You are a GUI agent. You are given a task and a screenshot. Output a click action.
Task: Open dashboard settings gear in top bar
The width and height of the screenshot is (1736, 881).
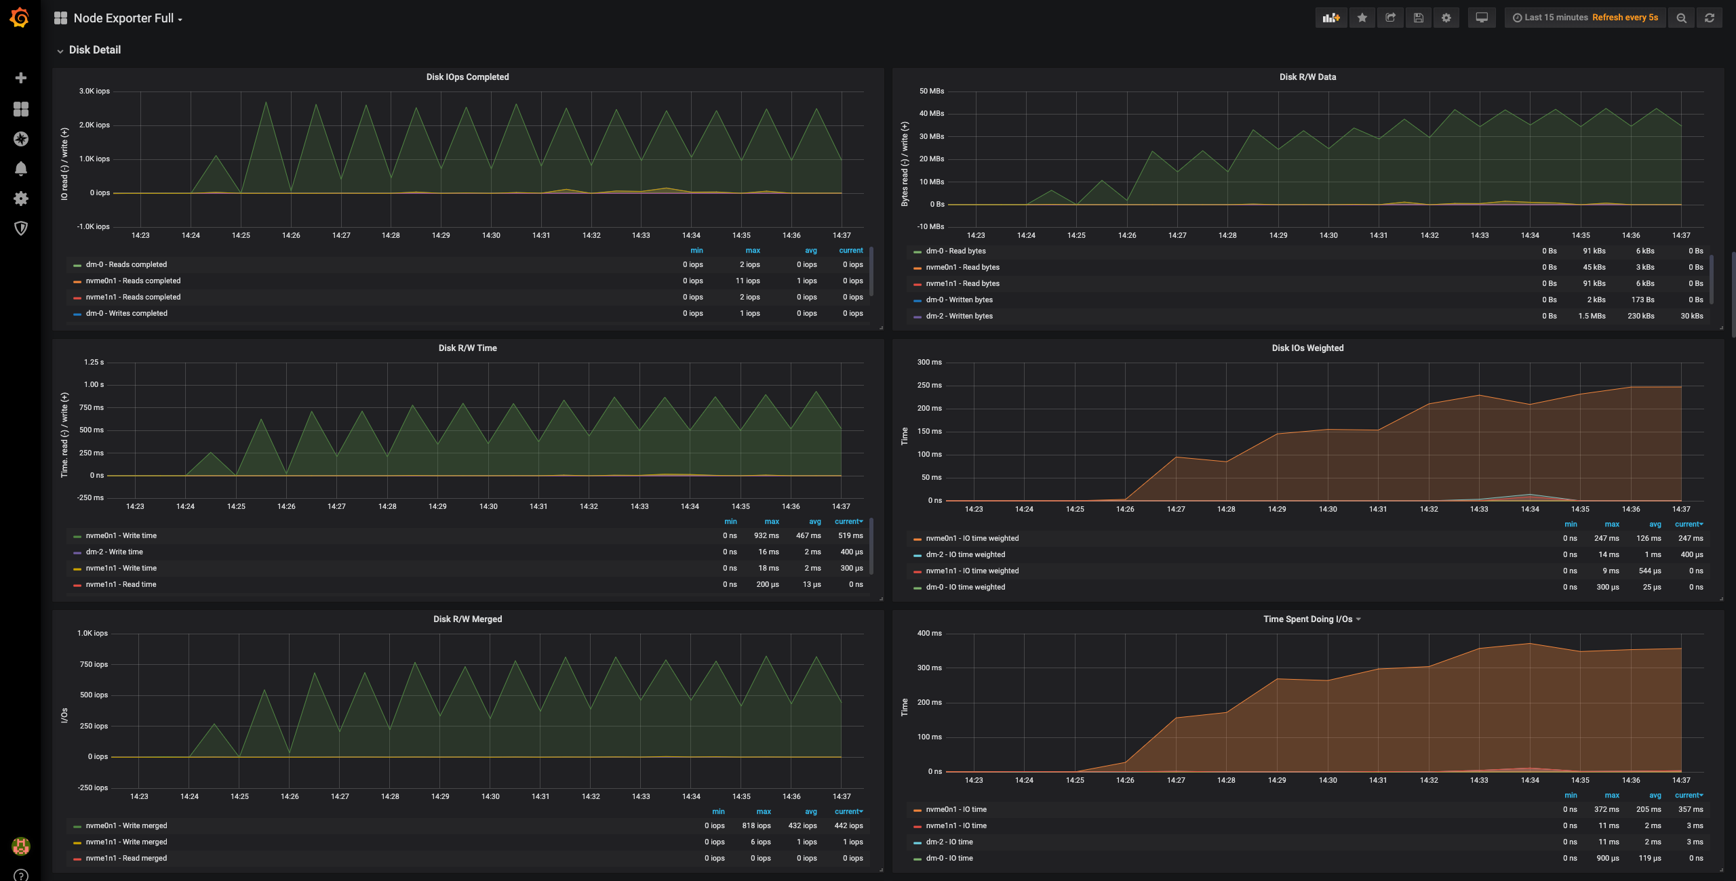tap(1446, 18)
